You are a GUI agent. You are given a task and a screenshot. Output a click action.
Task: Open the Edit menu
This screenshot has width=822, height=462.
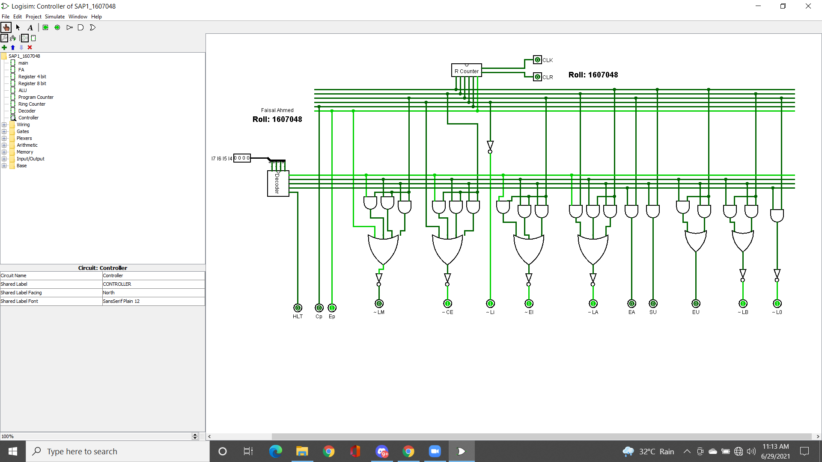(18, 17)
